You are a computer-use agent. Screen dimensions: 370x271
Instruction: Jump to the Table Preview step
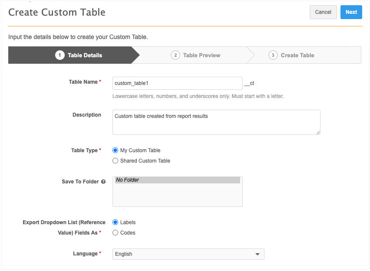[202, 55]
